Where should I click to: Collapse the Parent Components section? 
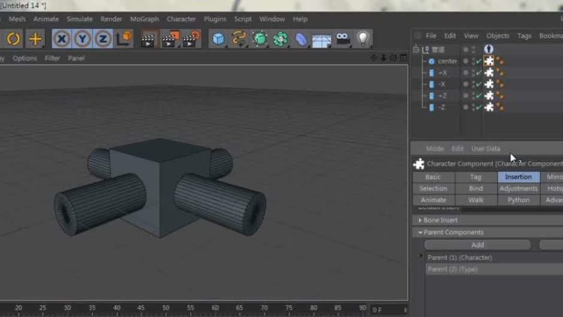click(421, 232)
